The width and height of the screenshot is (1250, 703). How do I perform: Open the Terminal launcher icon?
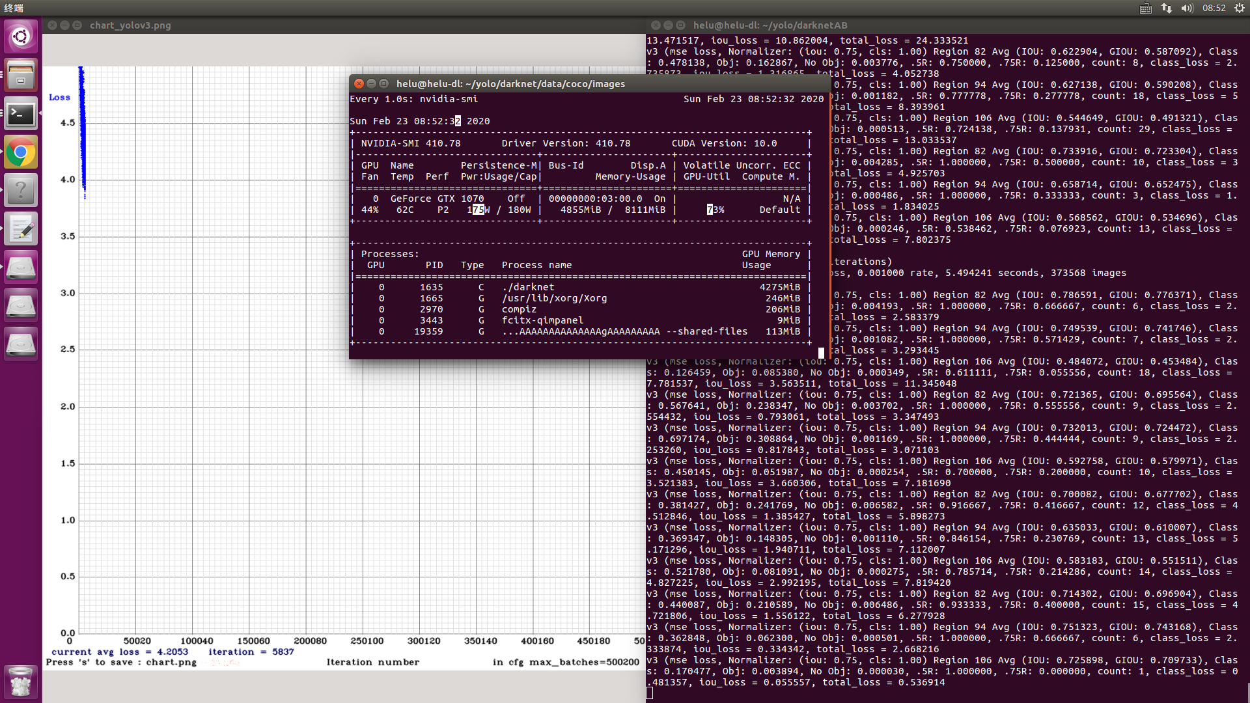[21, 115]
